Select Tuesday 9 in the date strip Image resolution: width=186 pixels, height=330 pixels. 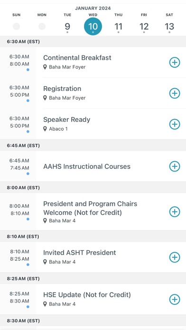(x=67, y=27)
